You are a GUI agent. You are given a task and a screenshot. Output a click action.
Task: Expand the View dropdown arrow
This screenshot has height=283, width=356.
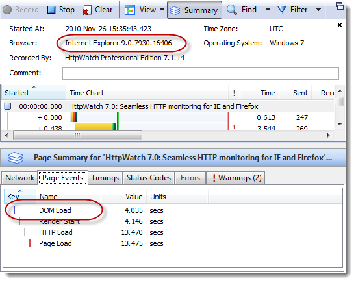(x=162, y=10)
